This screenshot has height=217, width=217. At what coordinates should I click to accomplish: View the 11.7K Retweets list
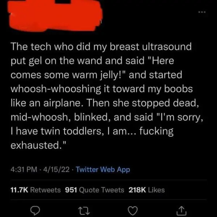pyautogui.click(x=36, y=190)
